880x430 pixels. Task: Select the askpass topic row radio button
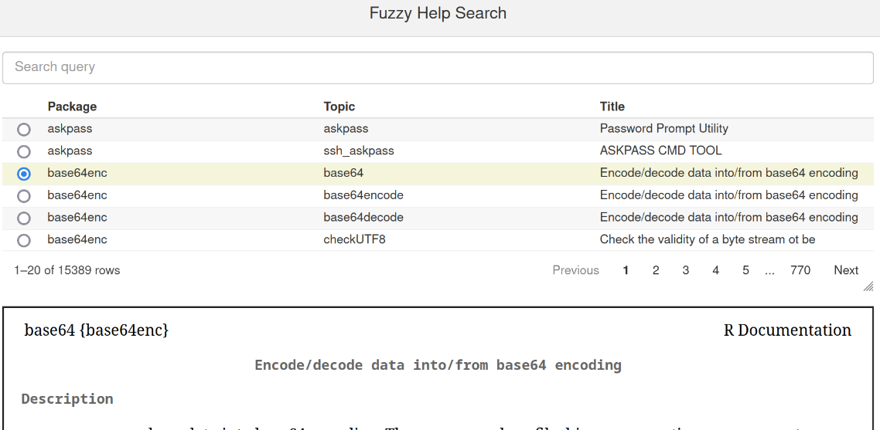pyautogui.click(x=24, y=130)
